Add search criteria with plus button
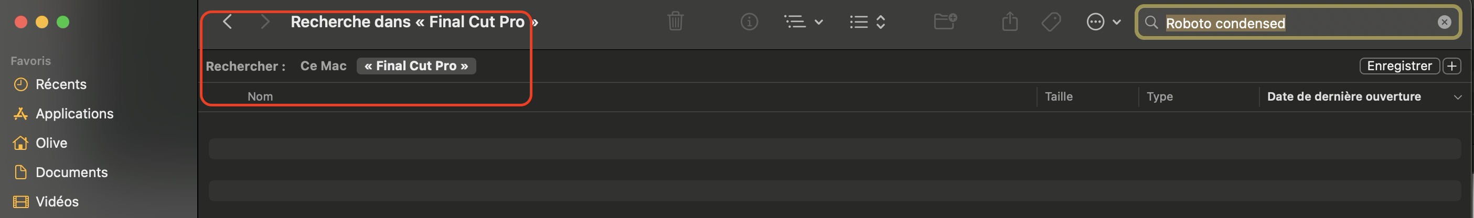Viewport: 1474px width, 218px height. 1451,66
